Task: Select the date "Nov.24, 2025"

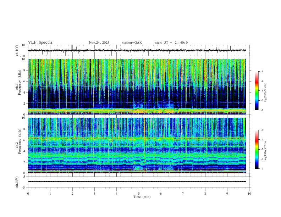Action: click(99, 43)
